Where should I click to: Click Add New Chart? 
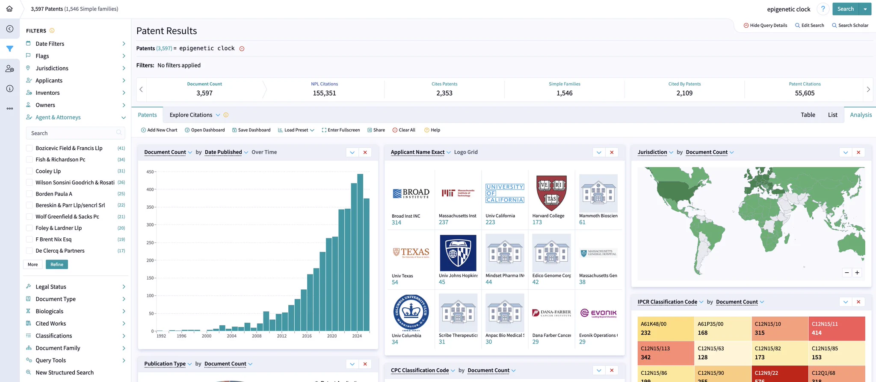click(159, 130)
